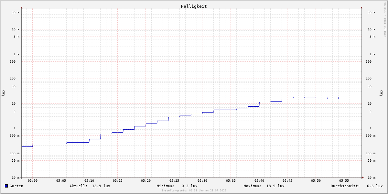Click the Erstellungszeit footer timestamp
This screenshot has width=388, height=194.
pyautogui.click(x=194, y=190)
